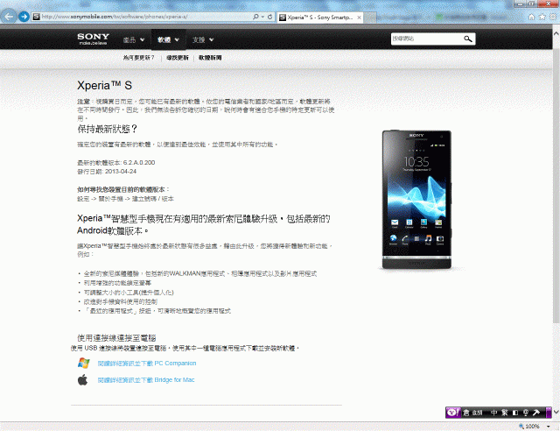Screen dimensions: 560x431
Task: Expand the chevron next to 軟體
Action: coord(177,39)
